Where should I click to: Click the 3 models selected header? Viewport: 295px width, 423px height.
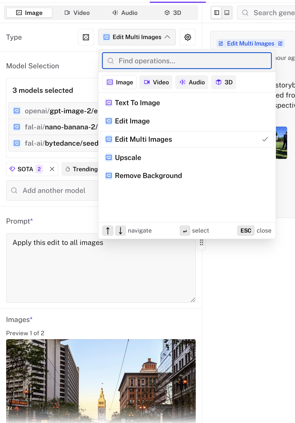[x=43, y=90]
